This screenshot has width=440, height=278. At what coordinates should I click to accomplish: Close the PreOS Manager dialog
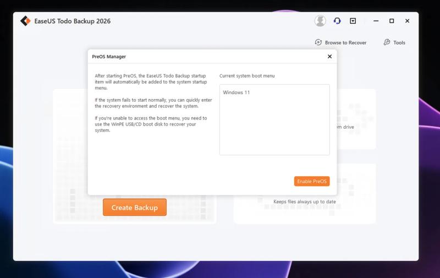pyautogui.click(x=329, y=57)
